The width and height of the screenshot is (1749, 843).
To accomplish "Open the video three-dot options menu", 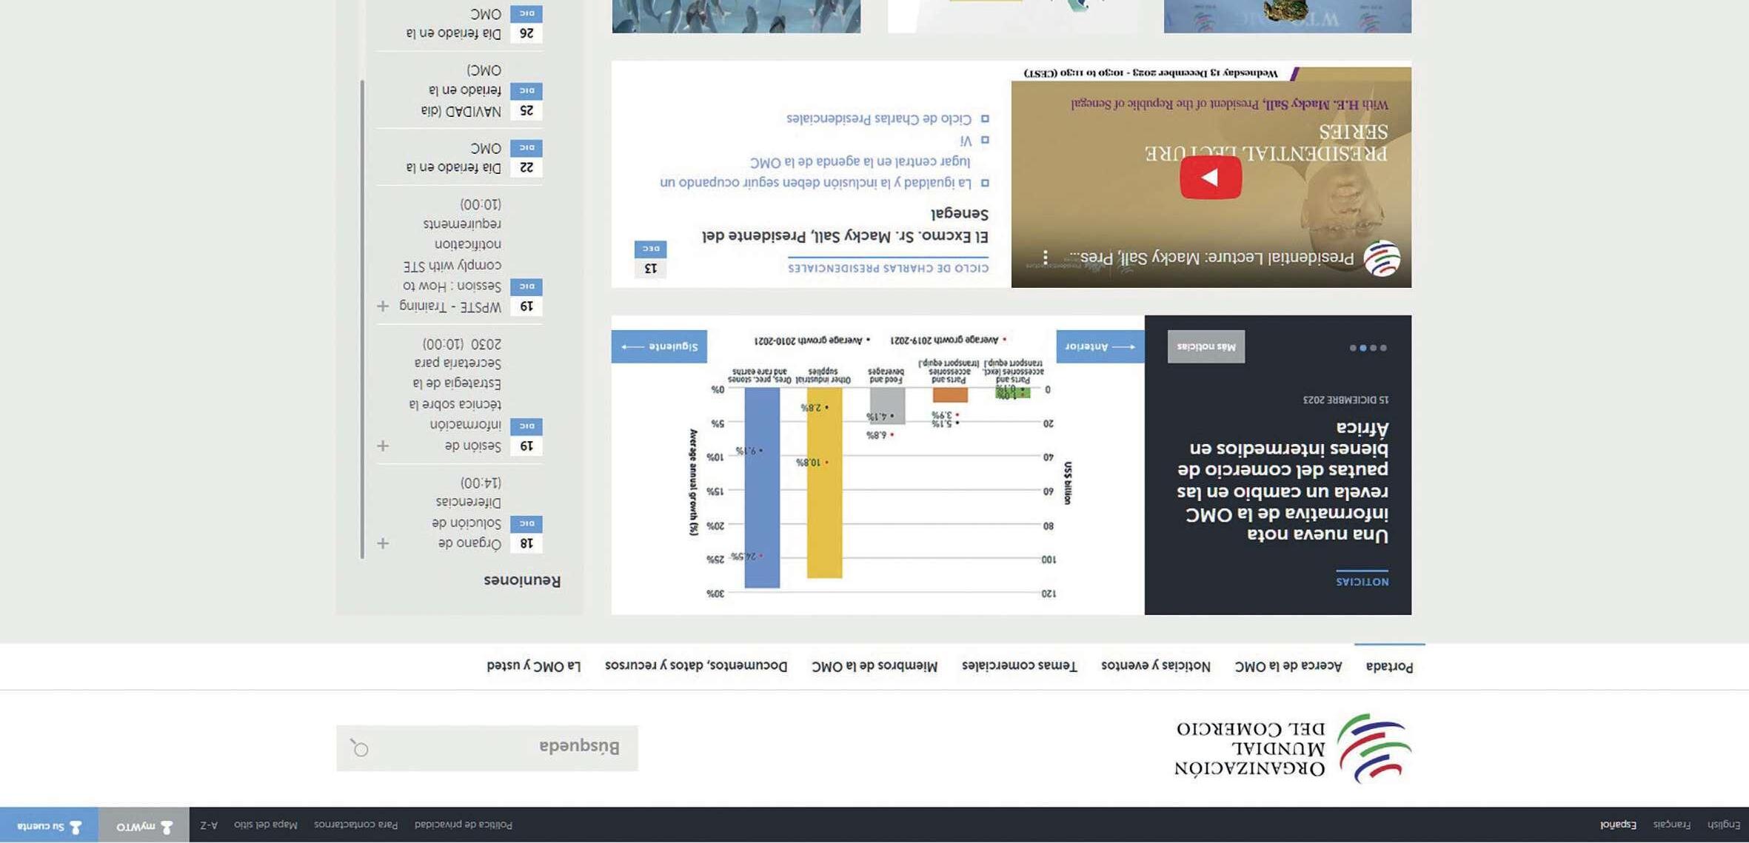I will (1045, 257).
